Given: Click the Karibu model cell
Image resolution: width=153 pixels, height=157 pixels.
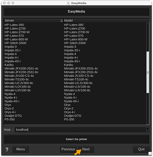Looking at the screenshot, I should 68,65.
